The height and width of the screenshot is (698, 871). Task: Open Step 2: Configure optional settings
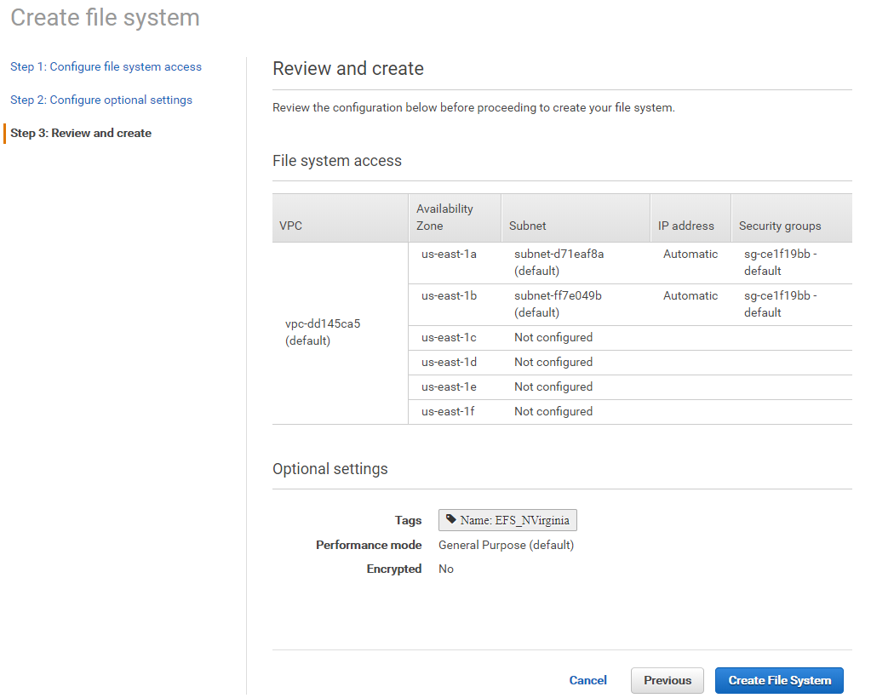pyautogui.click(x=101, y=100)
